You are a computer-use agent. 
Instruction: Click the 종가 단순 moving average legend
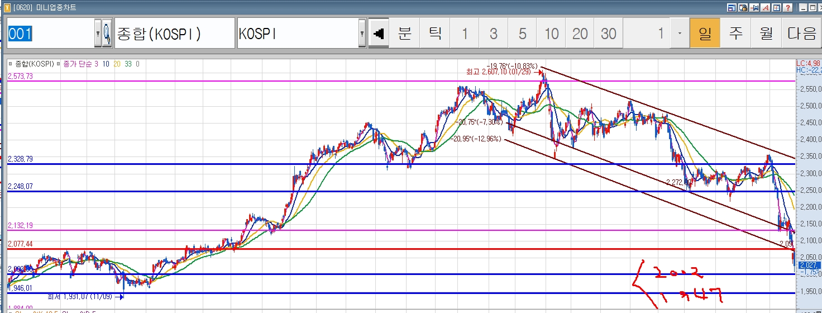click(78, 64)
